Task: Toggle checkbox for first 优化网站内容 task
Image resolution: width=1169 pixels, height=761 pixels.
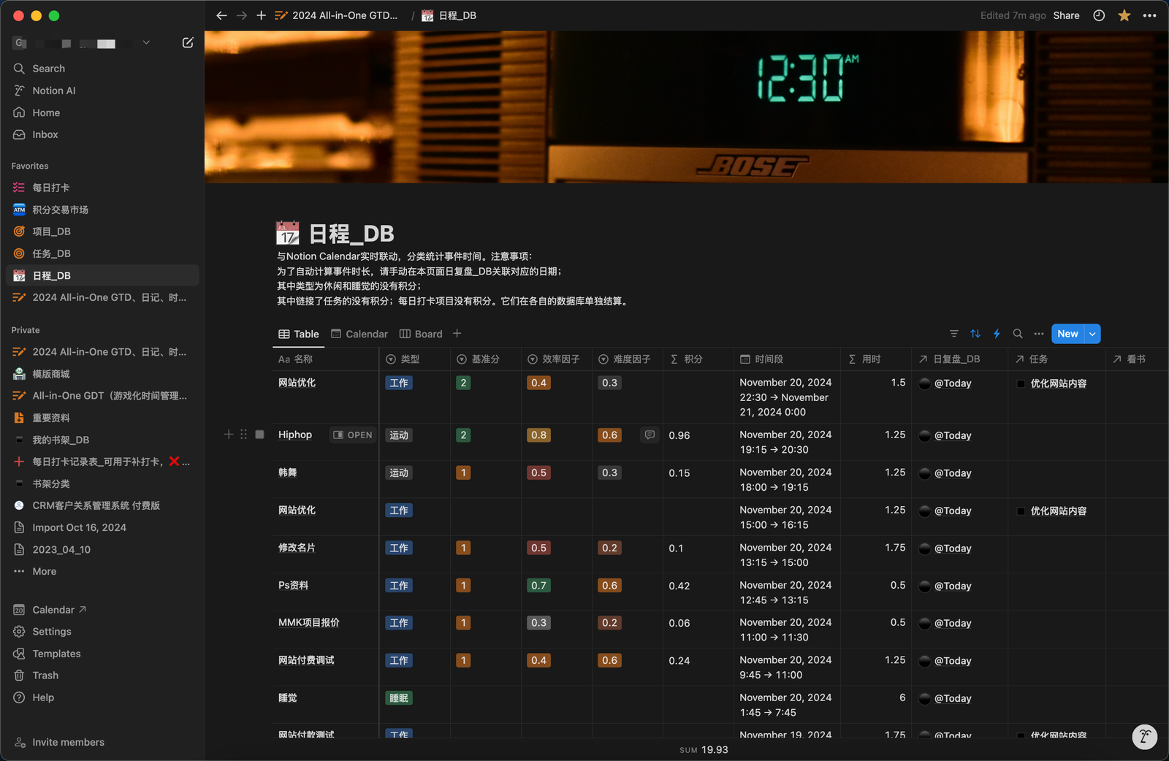Action: pos(1021,383)
